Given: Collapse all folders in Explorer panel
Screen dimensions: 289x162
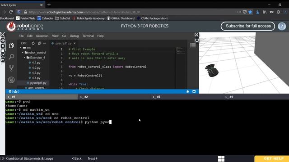Looking at the screenshot, I should pos(39,43).
